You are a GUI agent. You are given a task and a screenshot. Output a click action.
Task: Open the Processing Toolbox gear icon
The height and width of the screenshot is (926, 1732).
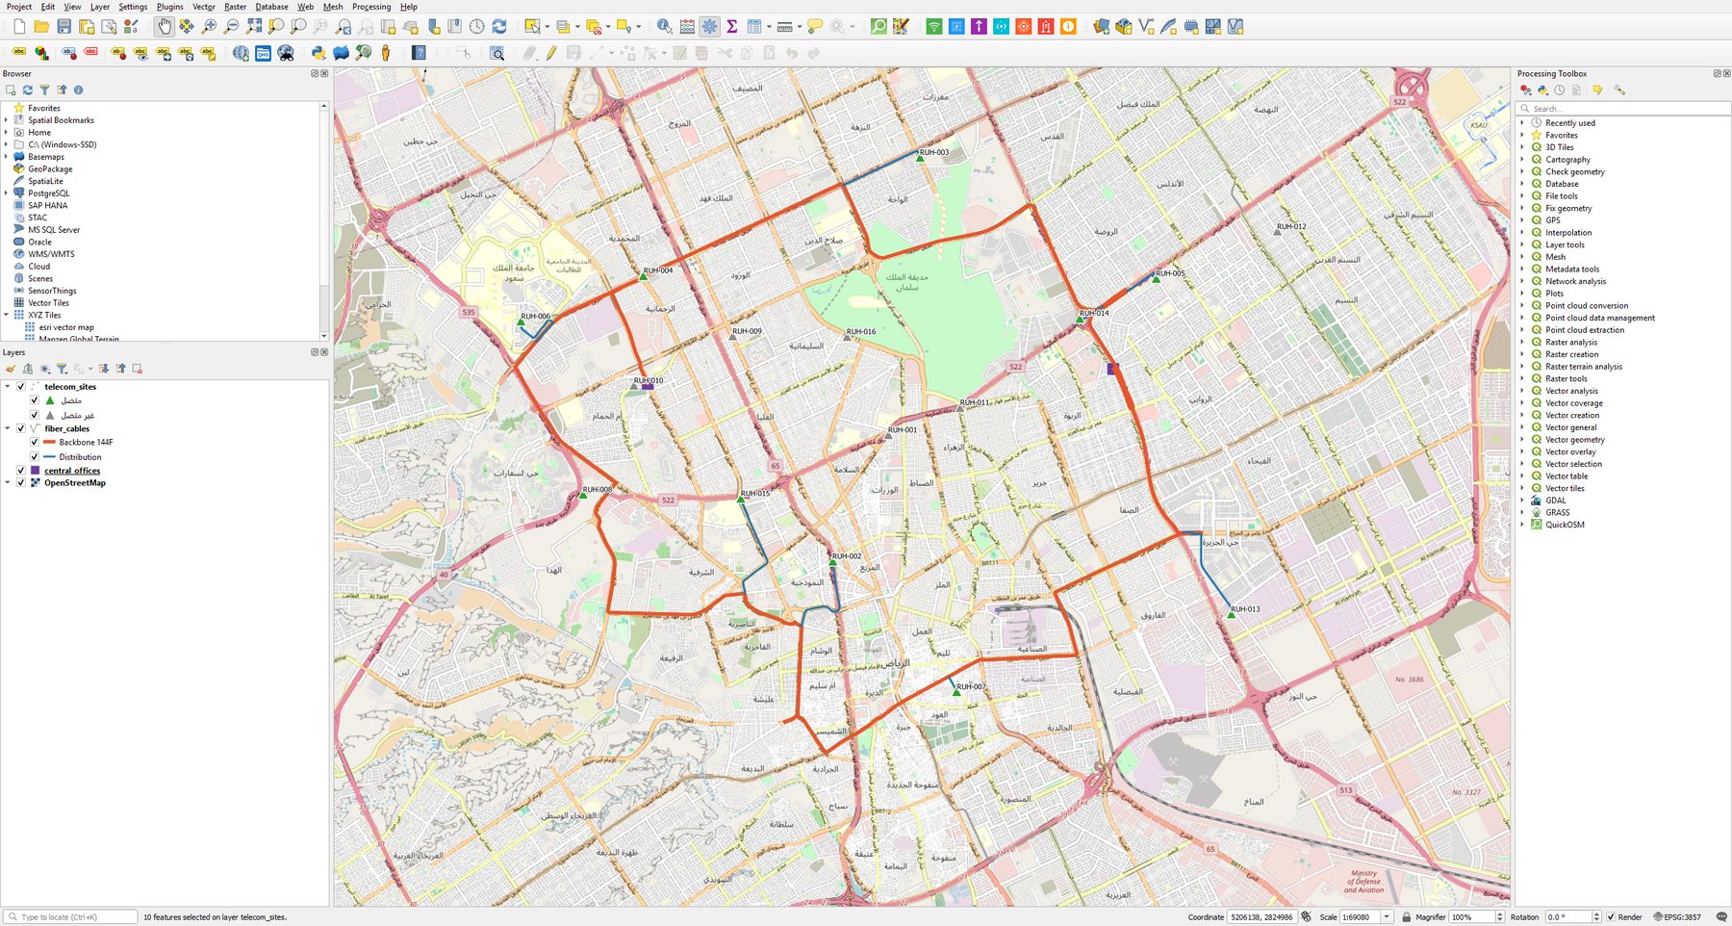[x=709, y=27]
